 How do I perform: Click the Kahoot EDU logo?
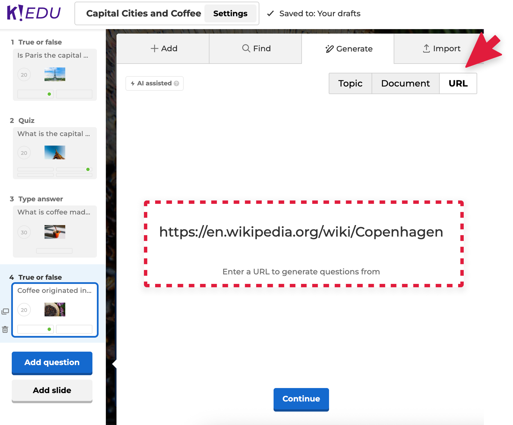34,13
